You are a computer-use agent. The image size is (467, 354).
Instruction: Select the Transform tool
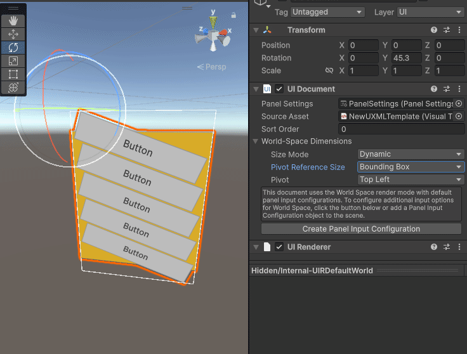(13, 88)
